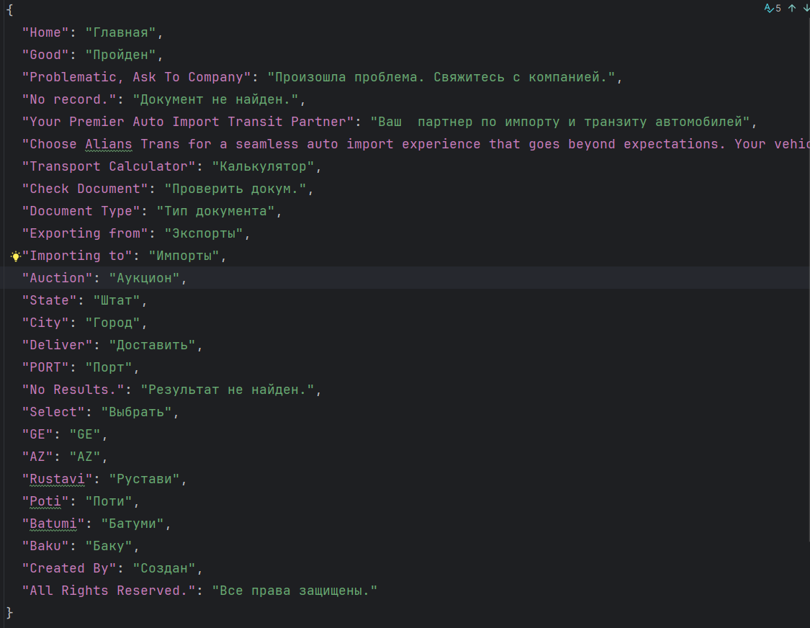
Task: Click the underlined word Batumi
Action: [51, 523]
